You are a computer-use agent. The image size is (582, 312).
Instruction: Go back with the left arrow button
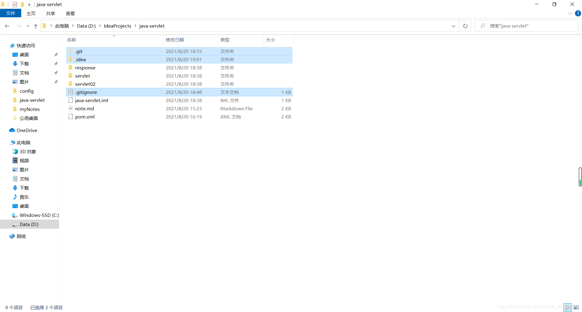pyautogui.click(x=7, y=26)
